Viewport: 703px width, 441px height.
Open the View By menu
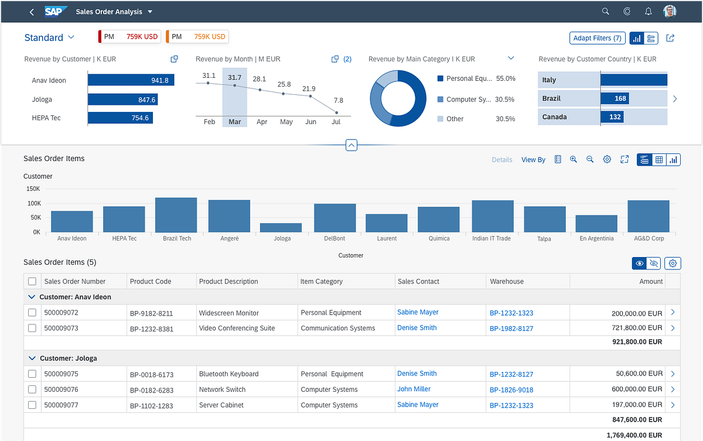[x=533, y=159]
